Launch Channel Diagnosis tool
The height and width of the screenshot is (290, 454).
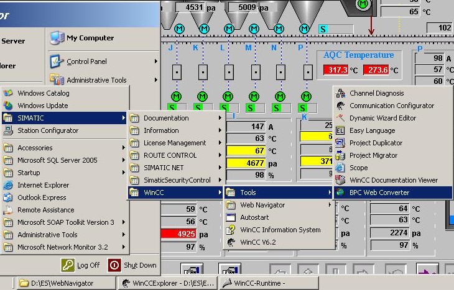point(393,93)
